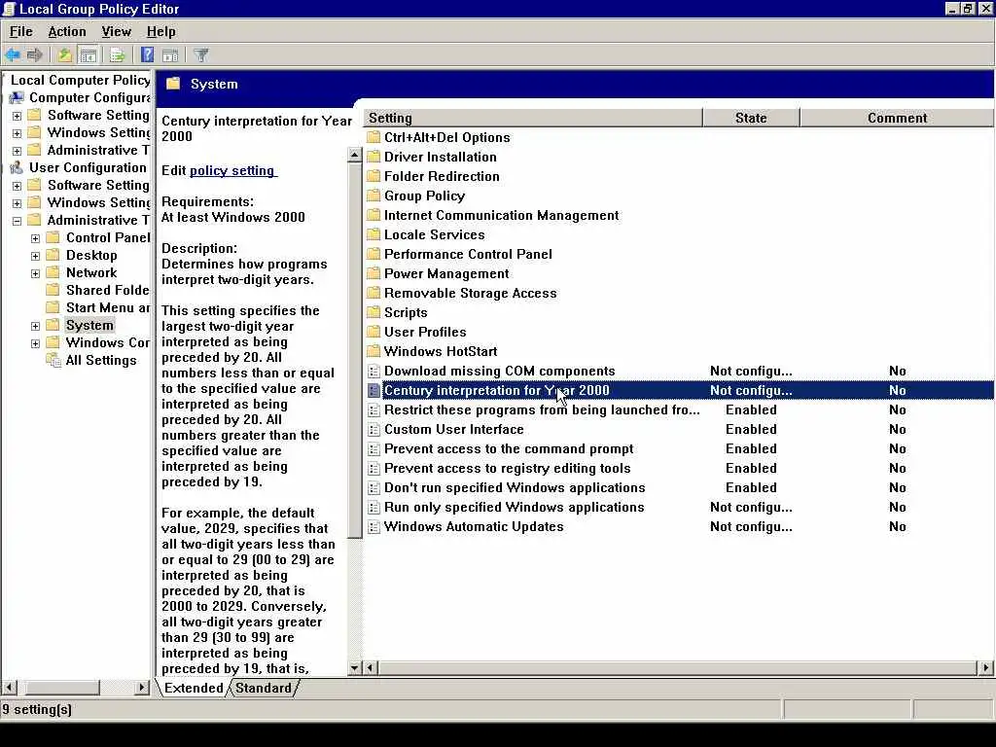The height and width of the screenshot is (747, 996).
Task: Open the Help menu
Action: point(160,32)
